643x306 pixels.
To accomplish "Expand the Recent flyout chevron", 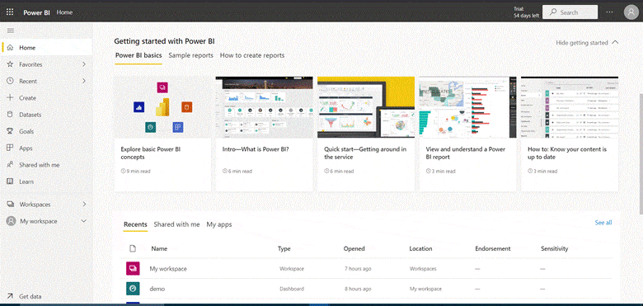I will pyautogui.click(x=83, y=81).
